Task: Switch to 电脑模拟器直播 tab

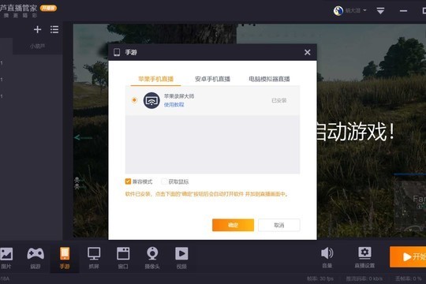Action: point(269,79)
